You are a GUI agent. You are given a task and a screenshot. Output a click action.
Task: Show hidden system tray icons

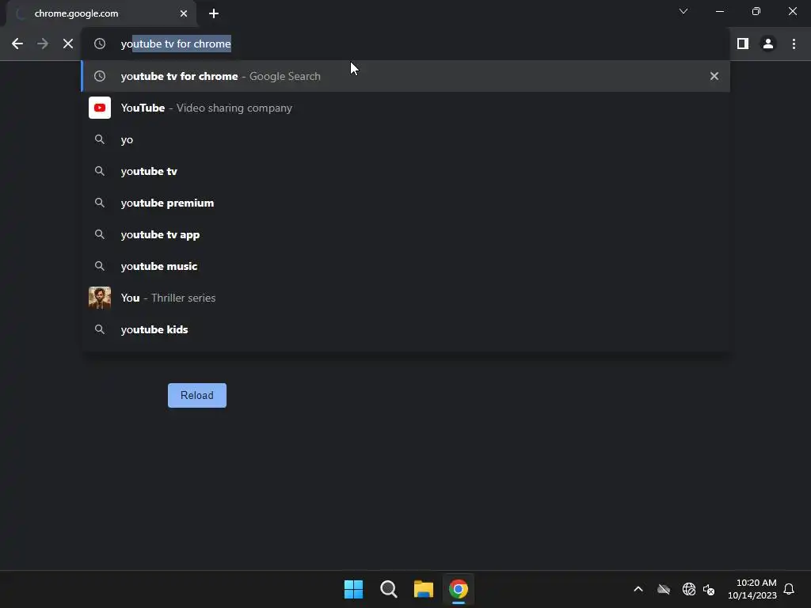[638, 589]
